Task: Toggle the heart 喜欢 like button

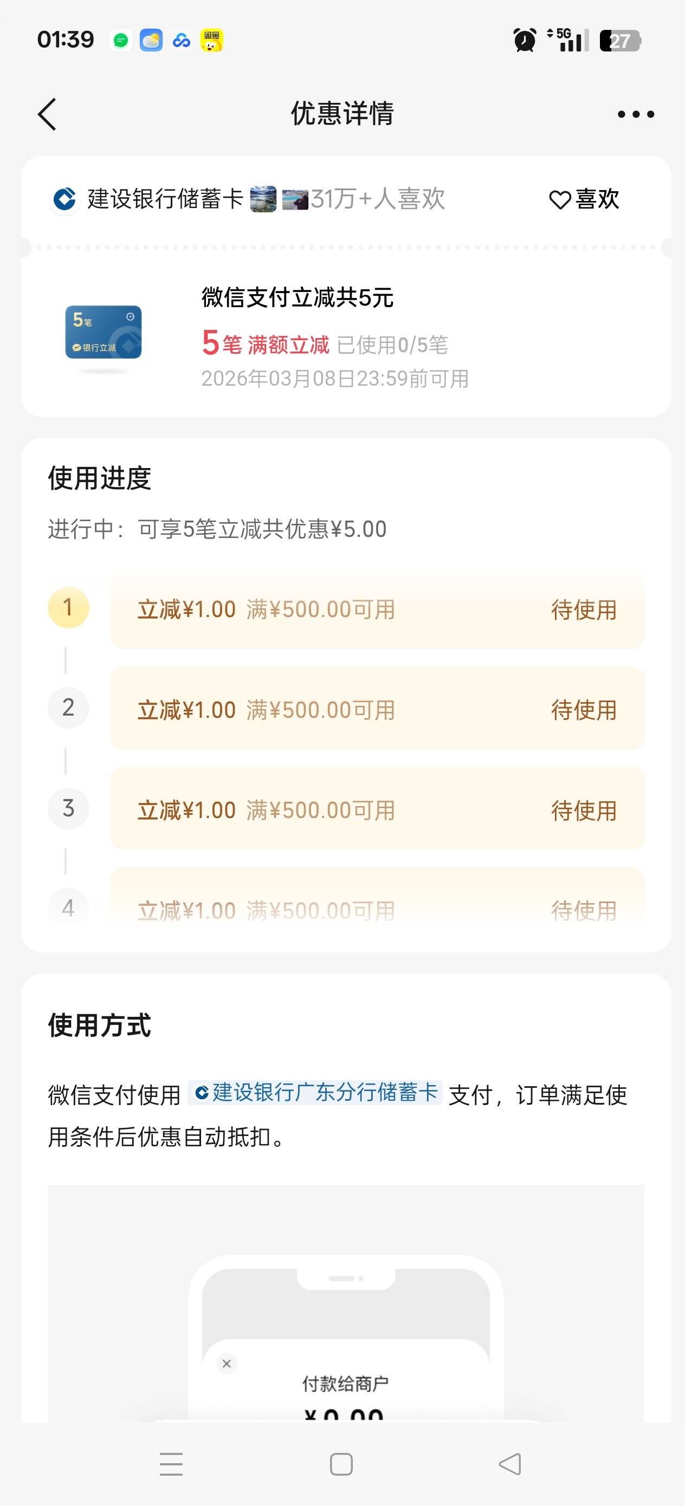Action: tap(584, 199)
